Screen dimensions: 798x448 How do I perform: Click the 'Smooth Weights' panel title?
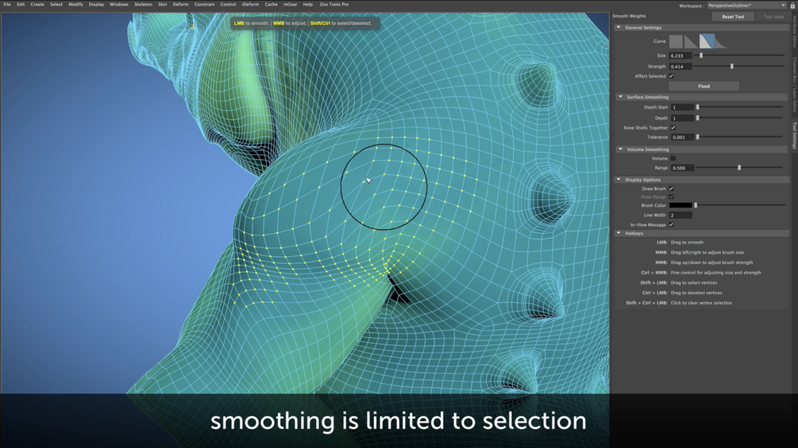coord(629,16)
